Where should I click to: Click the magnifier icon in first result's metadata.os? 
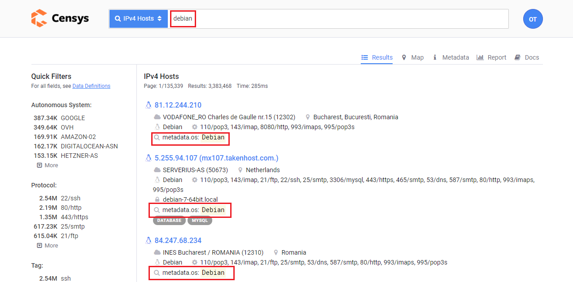pyautogui.click(x=157, y=138)
